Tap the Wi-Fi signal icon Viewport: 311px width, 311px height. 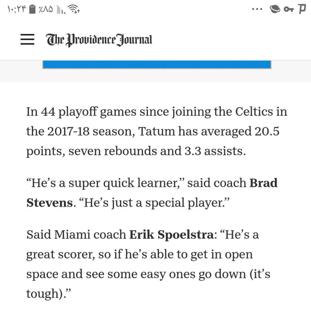[74, 9]
